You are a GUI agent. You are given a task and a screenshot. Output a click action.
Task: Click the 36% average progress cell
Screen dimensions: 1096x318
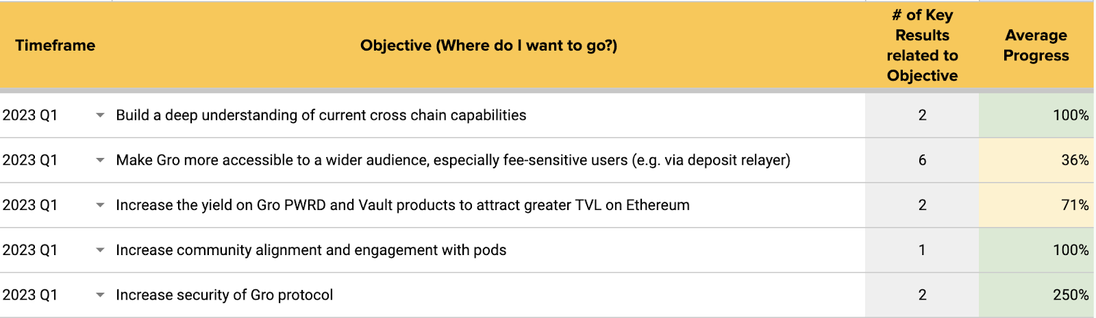[1036, 160]
